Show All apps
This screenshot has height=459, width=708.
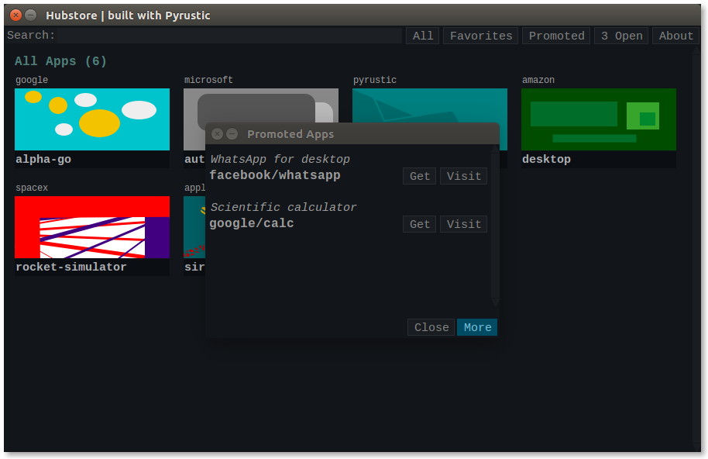point(423,36)
